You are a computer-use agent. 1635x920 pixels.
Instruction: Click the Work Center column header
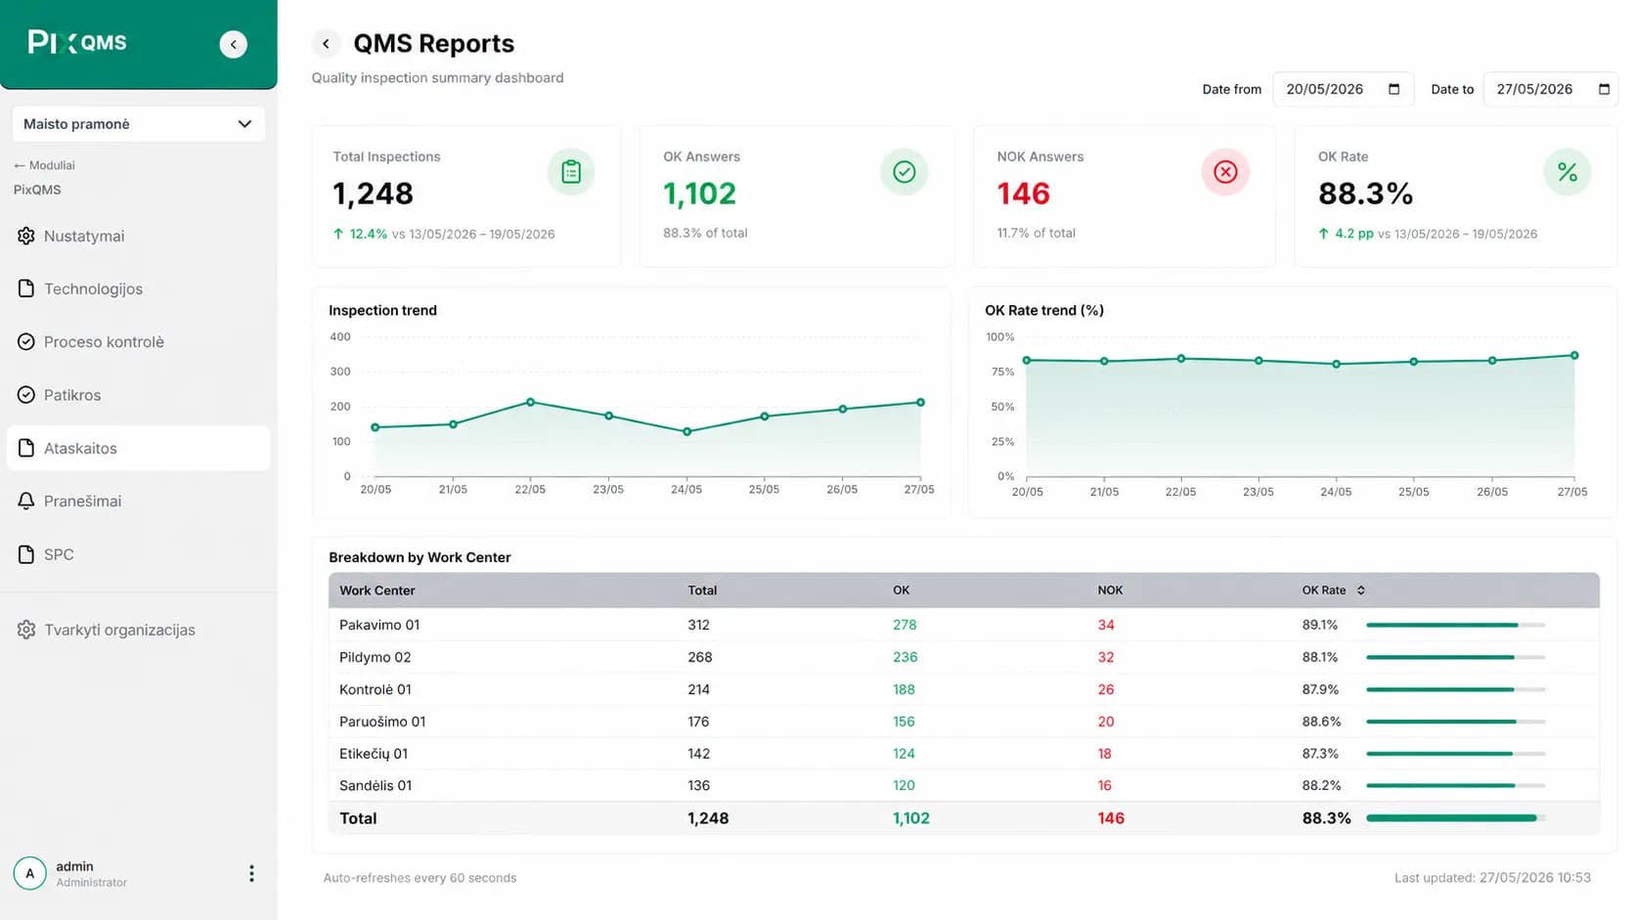[377, 591]
